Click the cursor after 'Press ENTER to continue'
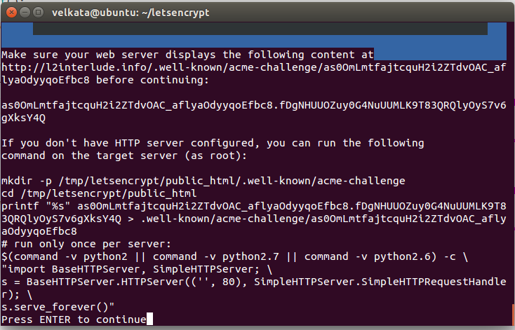Image resolution: width=515 pixels, height=330 pixels. pos(149,319)
